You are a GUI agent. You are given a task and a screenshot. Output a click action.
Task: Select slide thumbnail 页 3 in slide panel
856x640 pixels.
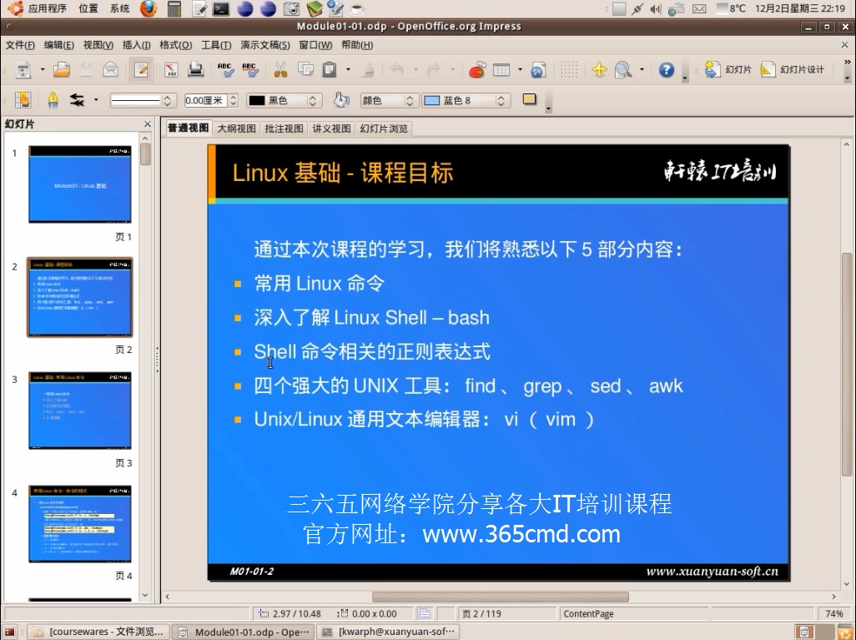point(79,409)
